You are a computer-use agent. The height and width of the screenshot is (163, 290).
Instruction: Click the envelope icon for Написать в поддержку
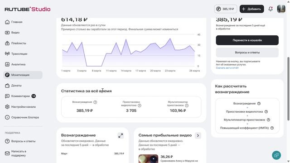point(7,153)
